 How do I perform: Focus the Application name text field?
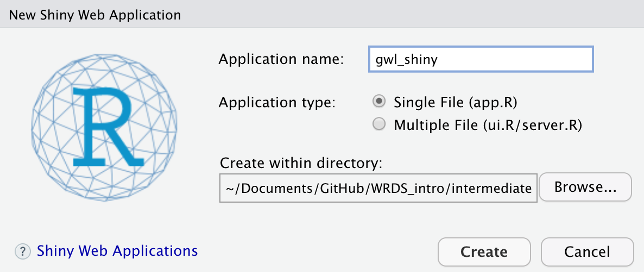[481, 59]
